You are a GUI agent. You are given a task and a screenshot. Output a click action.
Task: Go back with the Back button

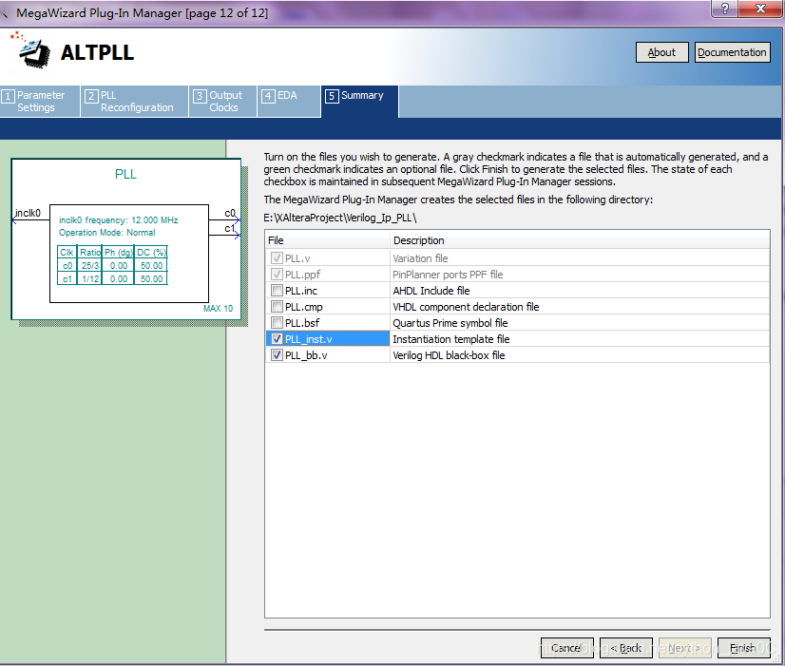(x=625, y=648)
